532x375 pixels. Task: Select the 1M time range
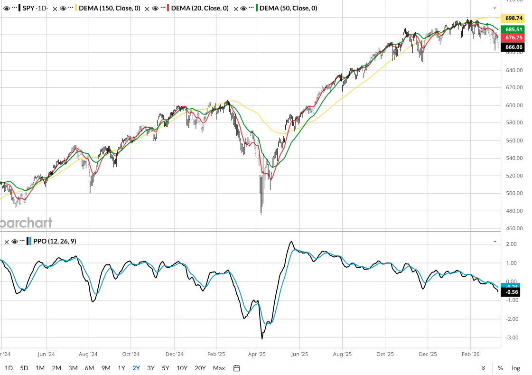(x=40, y=368)
